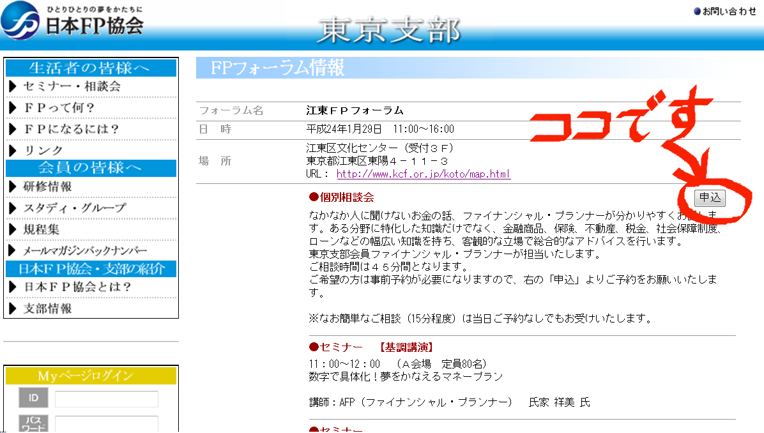Click the 日本FP協会 logo

(x=72, y=20)
